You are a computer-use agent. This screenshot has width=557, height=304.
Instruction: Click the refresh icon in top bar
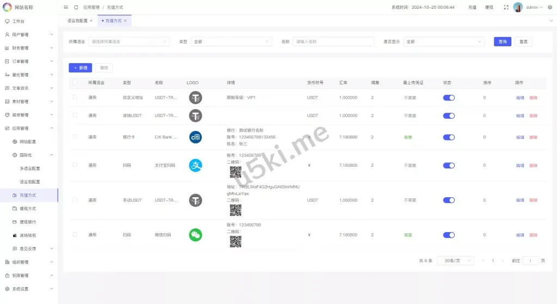pos(76,7)
